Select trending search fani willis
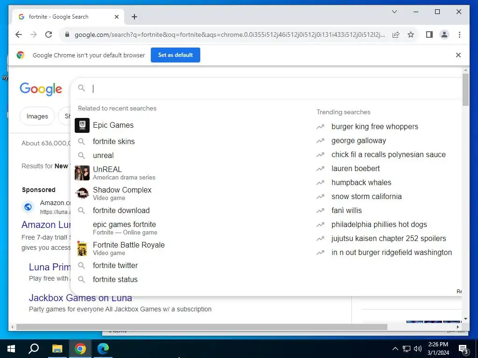Image resolution: width=478 pixels, height=358 pixels. pyautogui.click(x=347, y=211)
